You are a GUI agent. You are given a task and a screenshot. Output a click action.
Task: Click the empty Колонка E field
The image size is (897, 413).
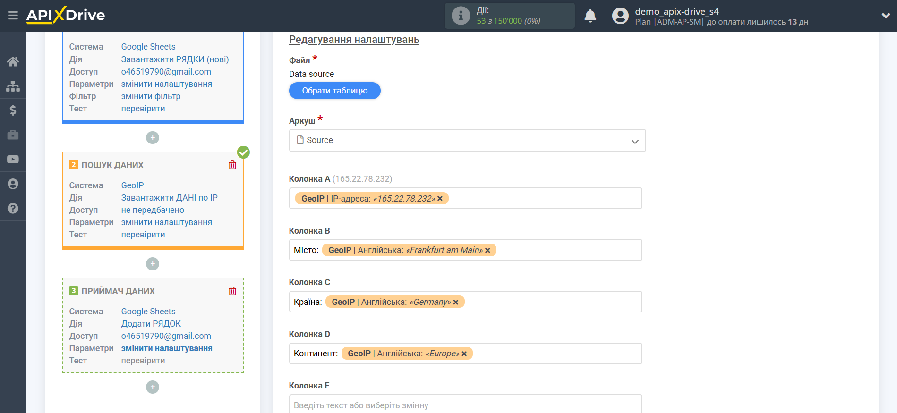point(465,404)
